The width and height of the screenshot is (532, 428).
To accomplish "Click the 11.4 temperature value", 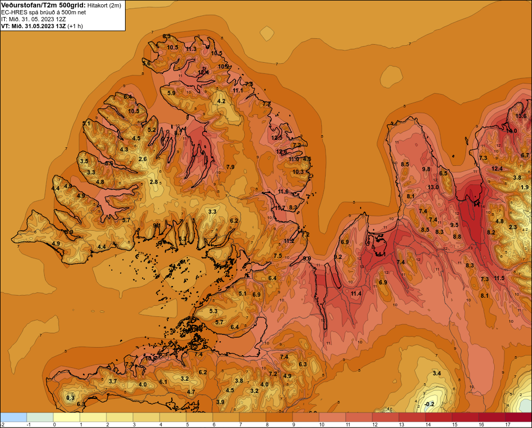I will [356, 293].
